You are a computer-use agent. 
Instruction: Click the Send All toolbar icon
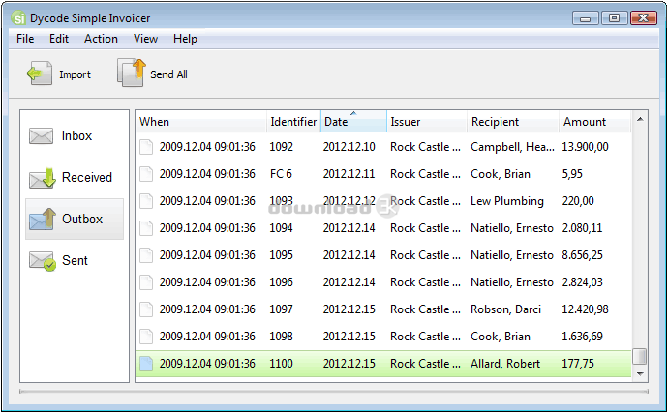click(x=131, y=74)
